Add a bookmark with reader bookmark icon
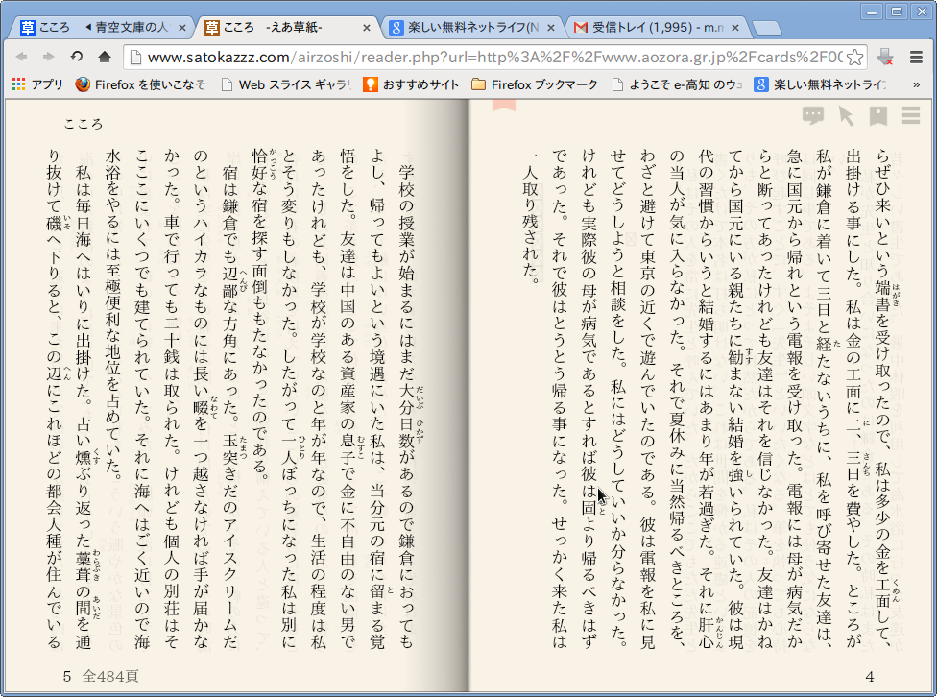The width and height of the screenshot is (937, 697). click(x=877, y=115)
